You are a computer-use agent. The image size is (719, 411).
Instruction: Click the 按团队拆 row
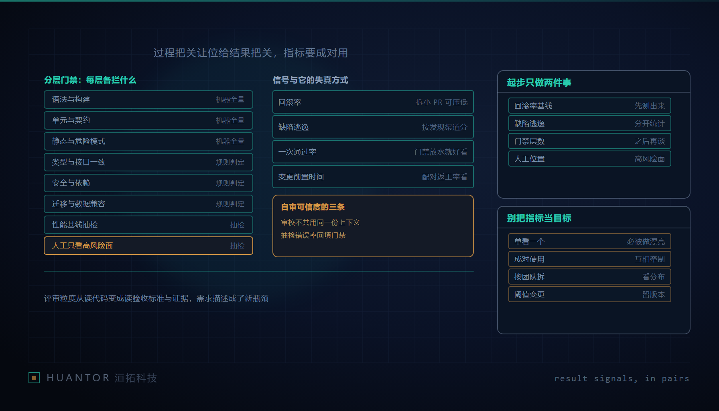pos(590,277)
